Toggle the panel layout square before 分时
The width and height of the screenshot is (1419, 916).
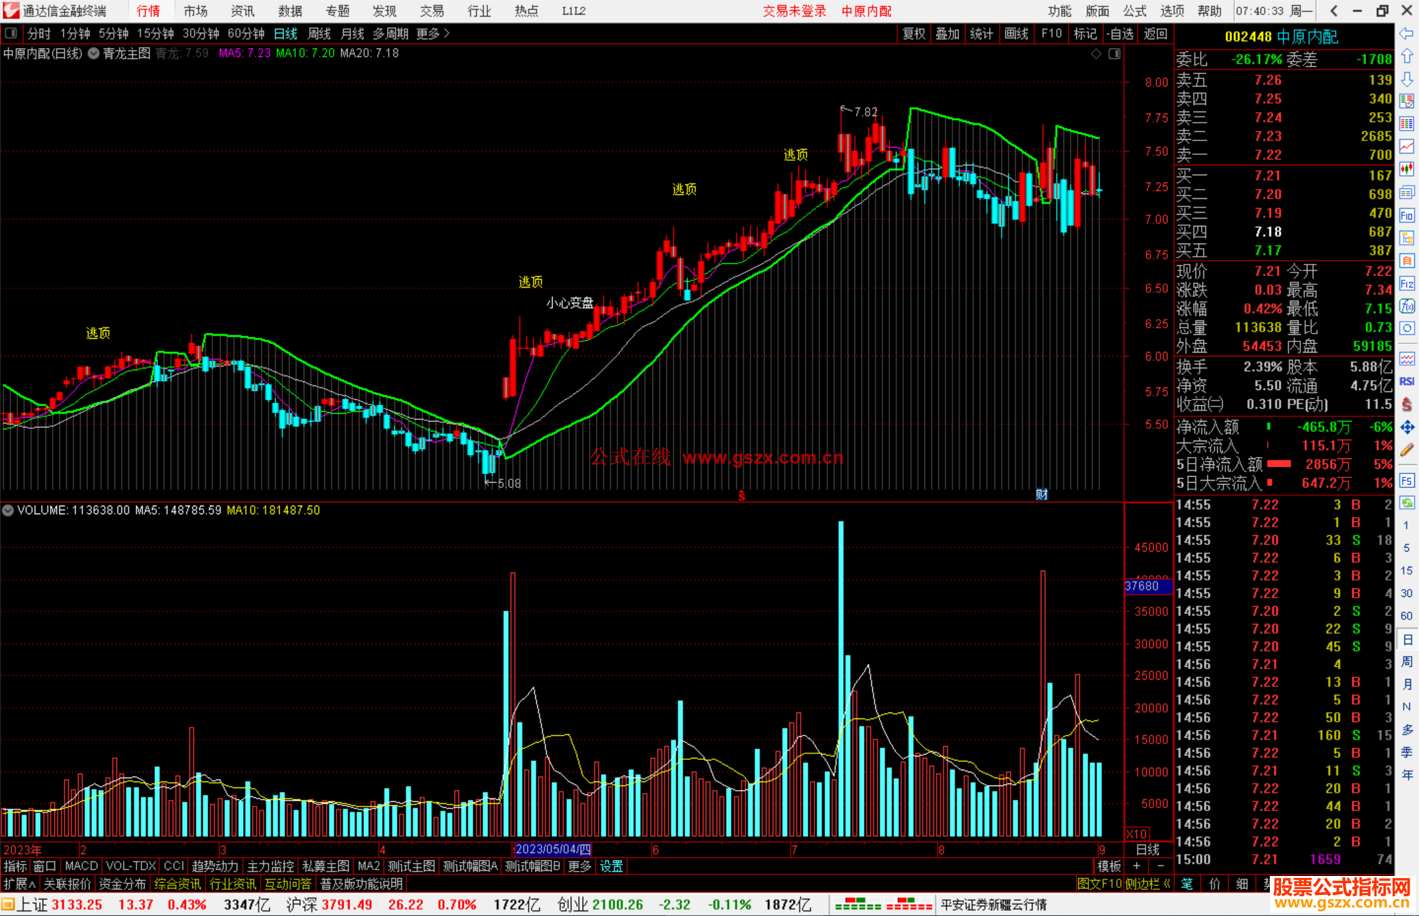11,33
